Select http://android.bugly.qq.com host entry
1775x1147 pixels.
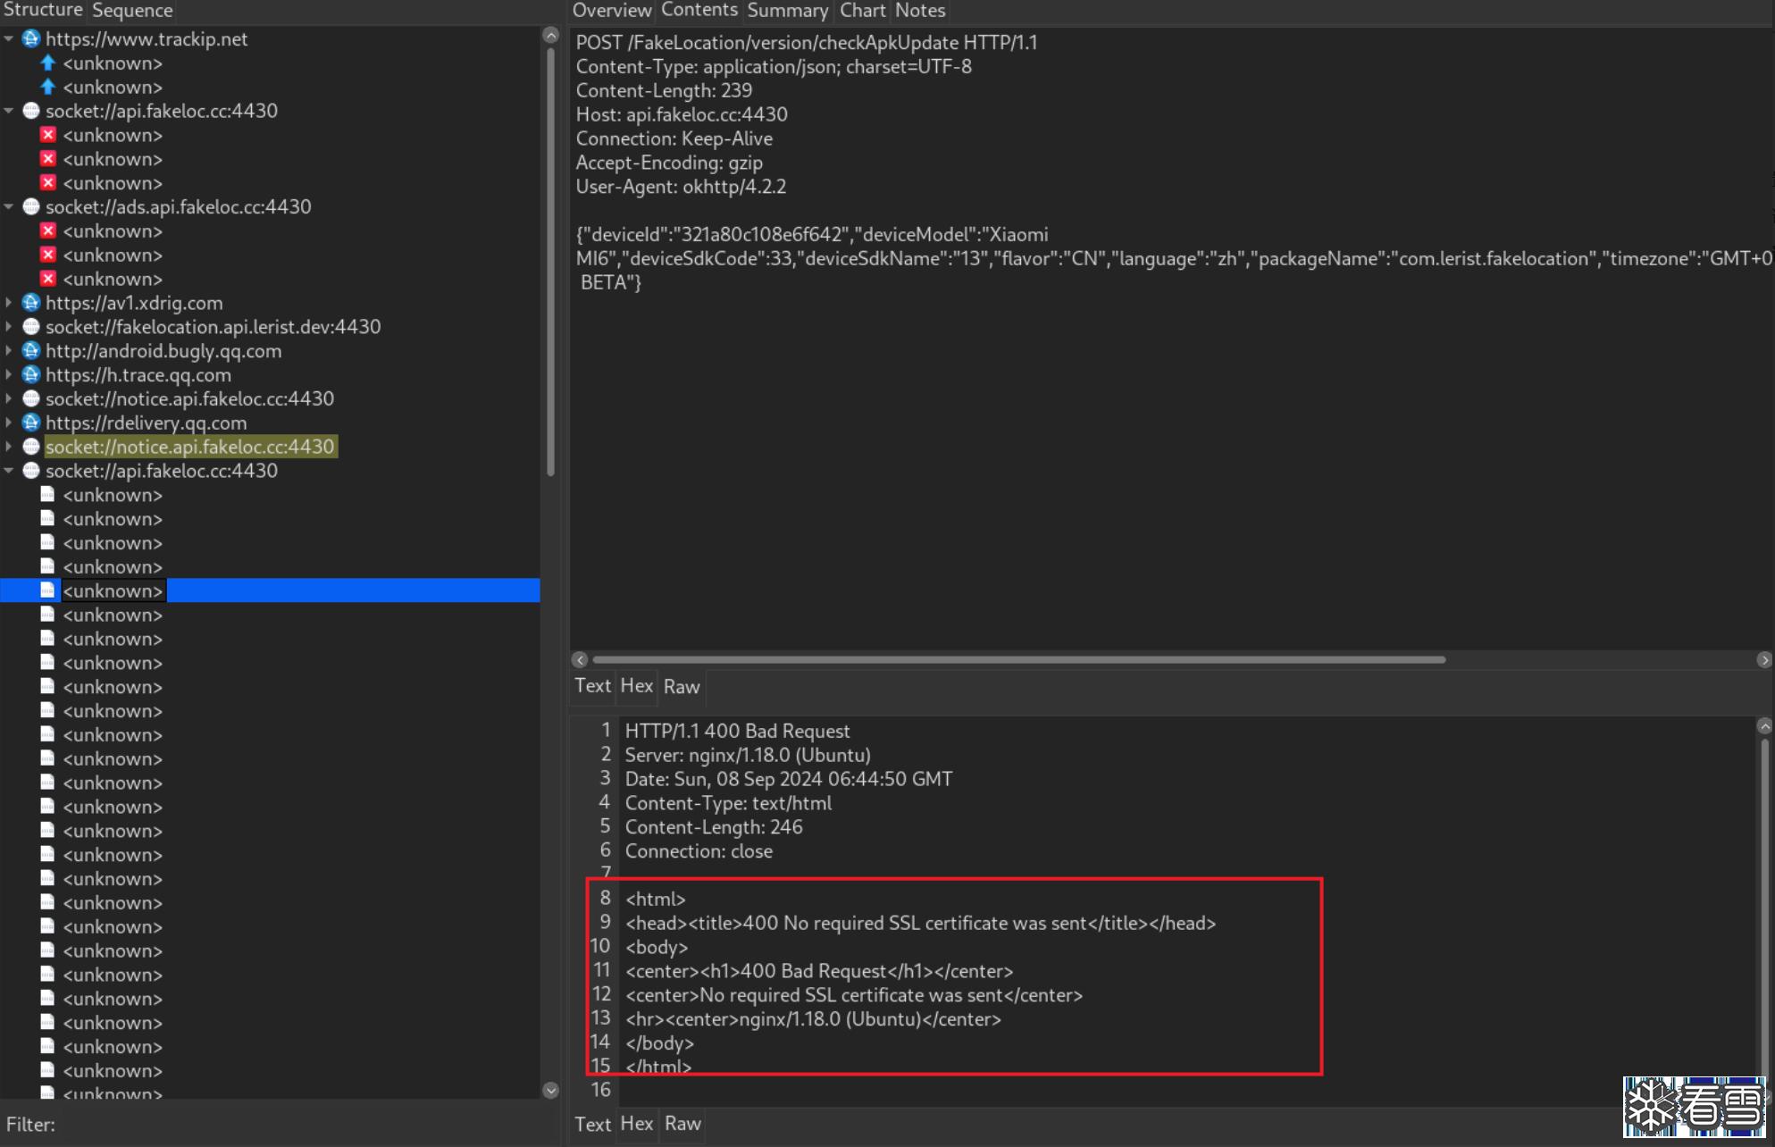[163, 352]
